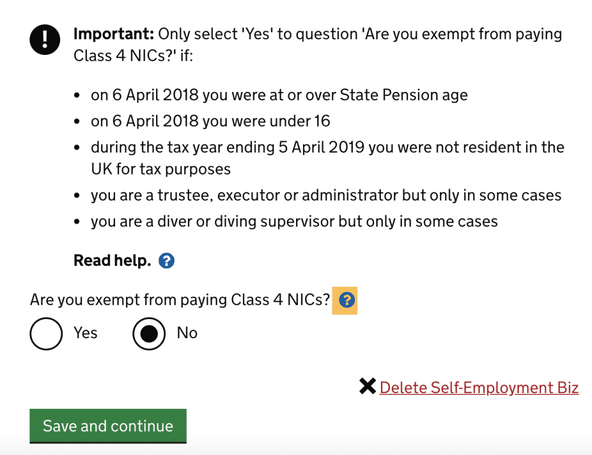
Task: Click the bold 'Read help.' label
Action: tap(112, 260)
